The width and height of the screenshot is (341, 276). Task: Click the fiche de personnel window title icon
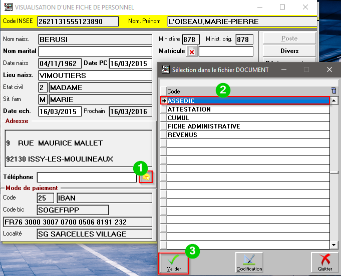click(x=8, y=7)
